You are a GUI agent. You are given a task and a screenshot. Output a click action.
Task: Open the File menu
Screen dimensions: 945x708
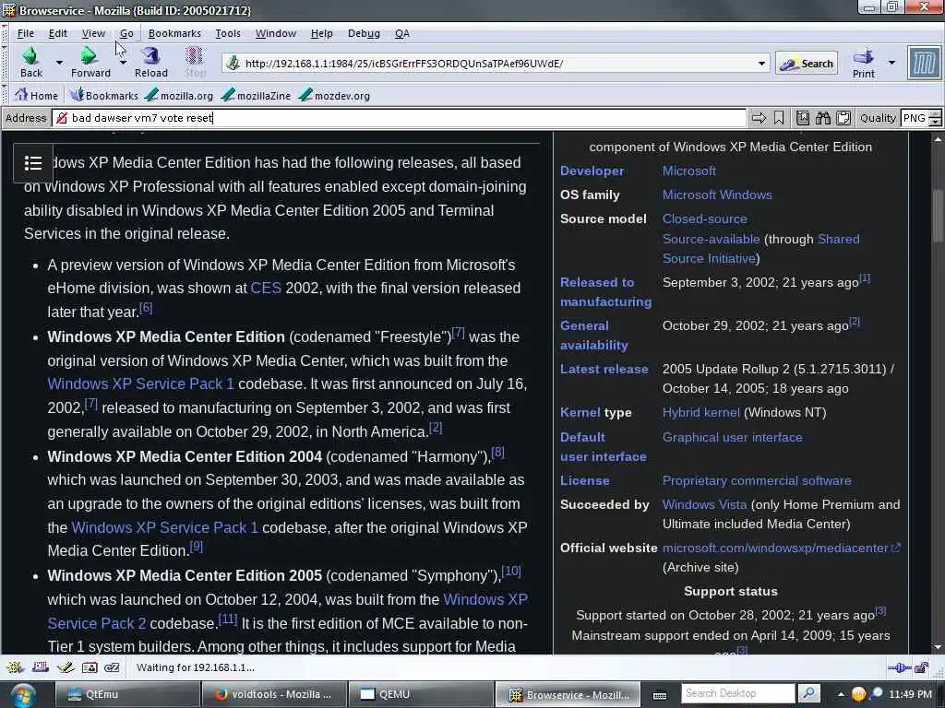tap(25, 33)
